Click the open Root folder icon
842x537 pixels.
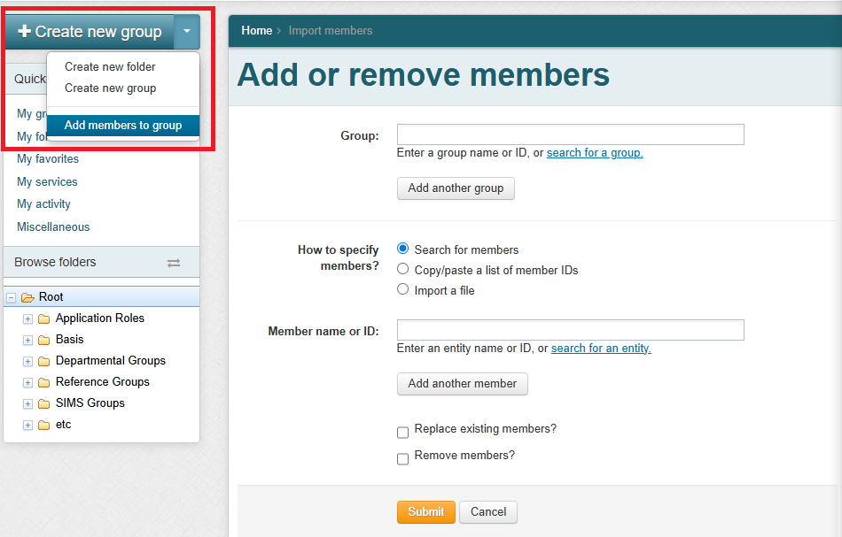[27, 298]
